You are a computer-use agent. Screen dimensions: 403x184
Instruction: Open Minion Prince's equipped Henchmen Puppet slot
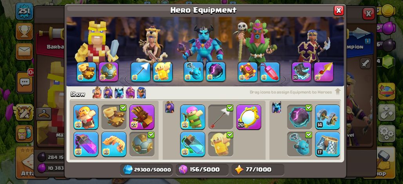click(x=194, y=72)
